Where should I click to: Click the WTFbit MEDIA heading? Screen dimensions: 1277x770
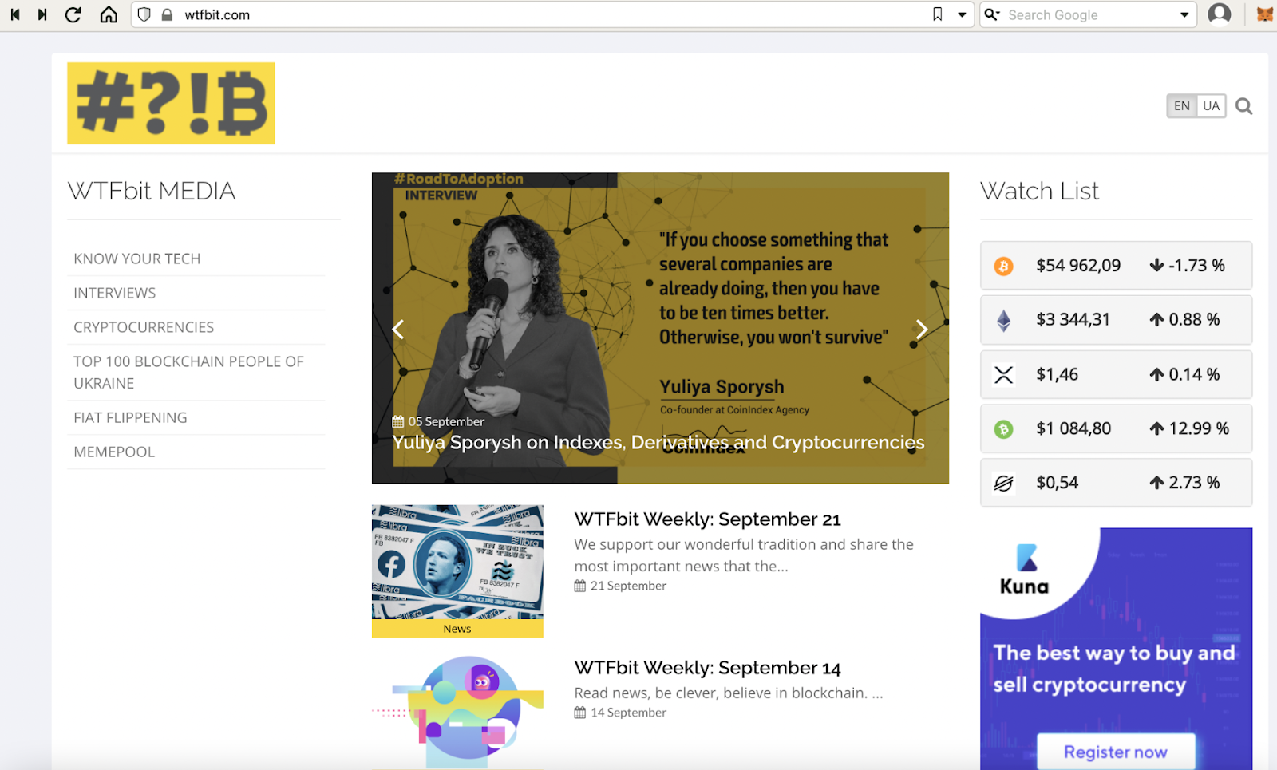(152, 191)
